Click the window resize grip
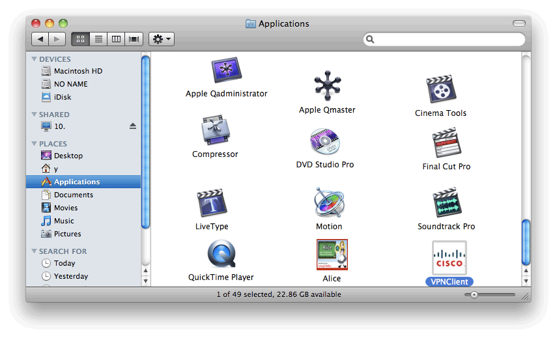 pos(526,296)
